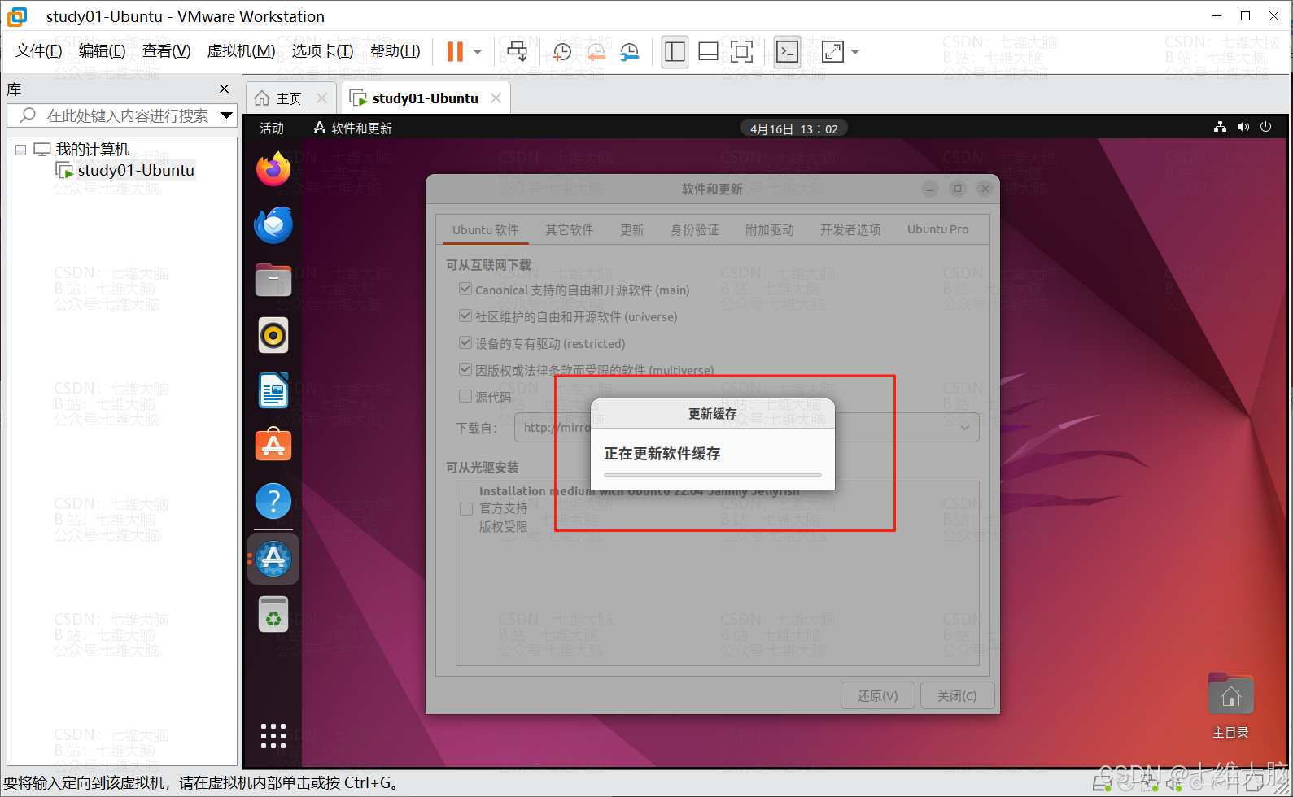Launch Rhythmbox from the dock
Screen dimensions: 1293x797
(x=273, y=335)
